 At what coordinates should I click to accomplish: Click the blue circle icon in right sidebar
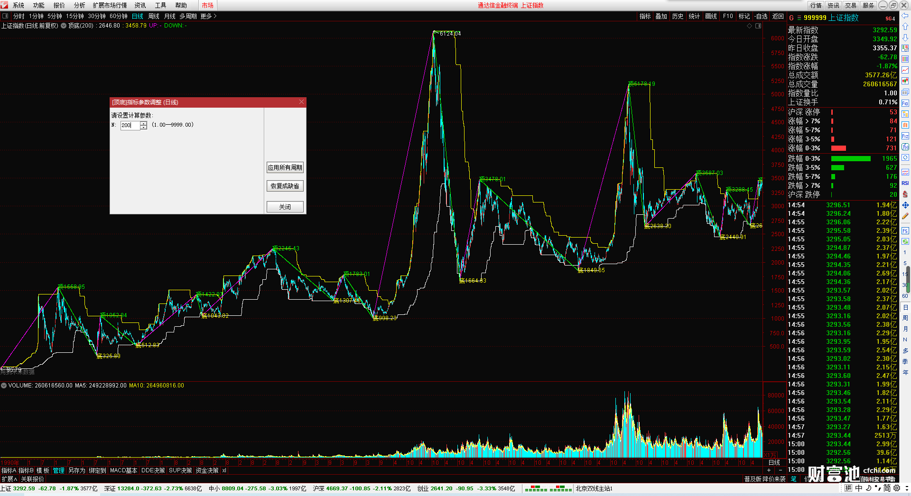click(905, 158)
